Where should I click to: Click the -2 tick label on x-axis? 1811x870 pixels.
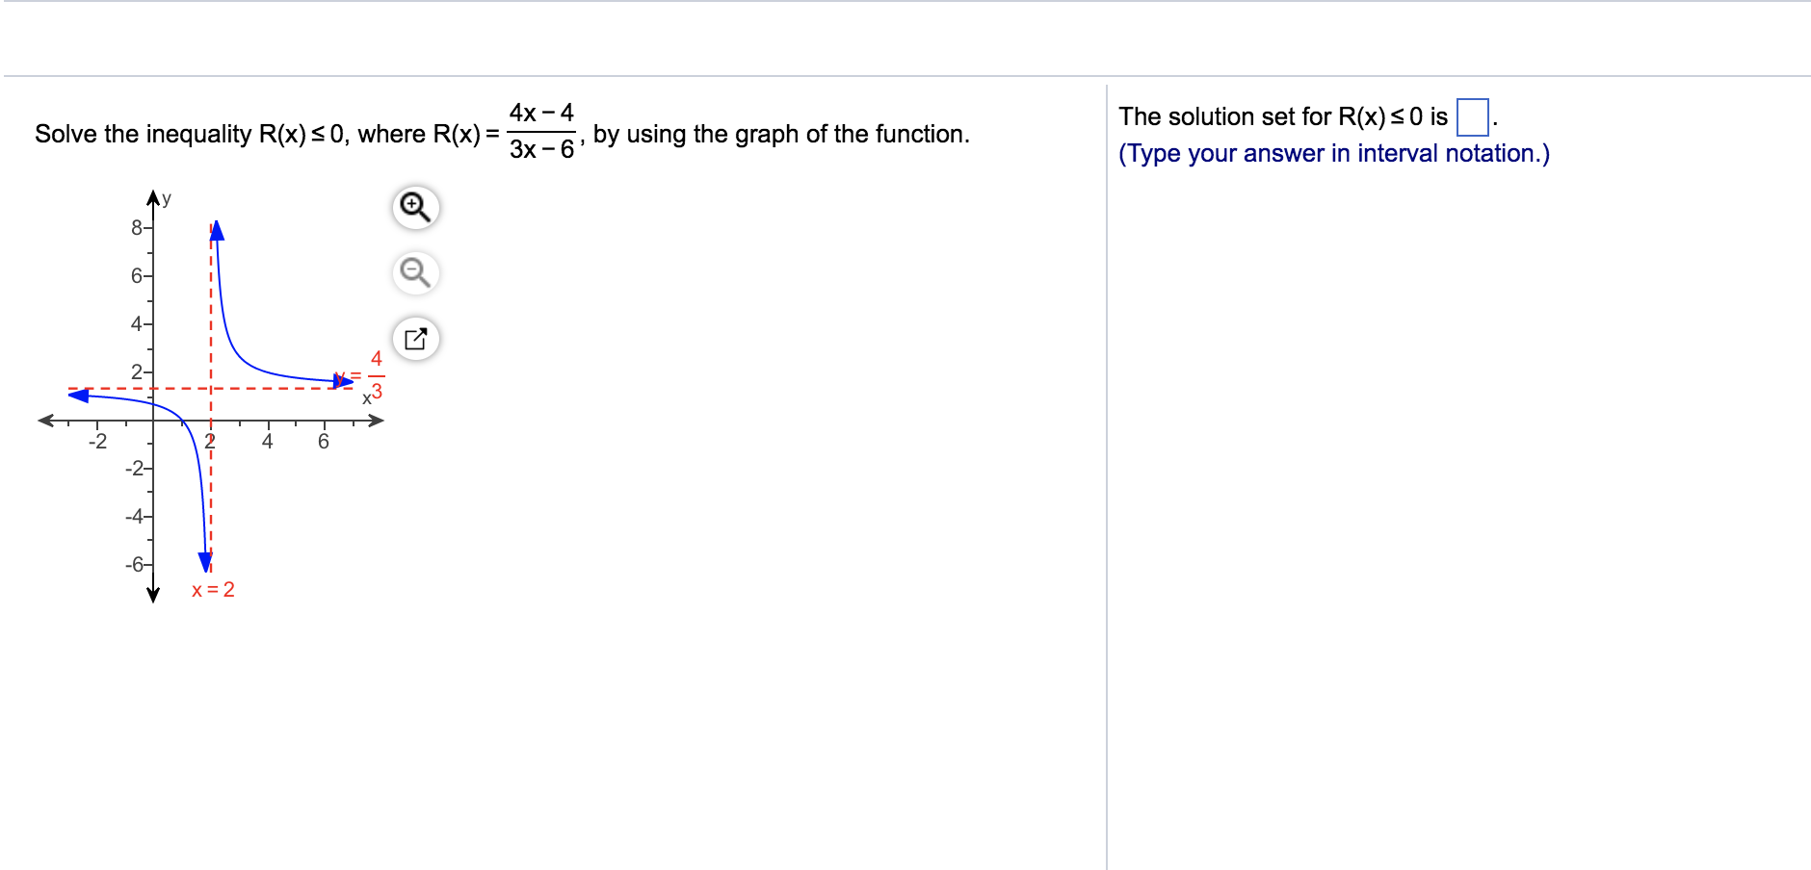[97, 442]
